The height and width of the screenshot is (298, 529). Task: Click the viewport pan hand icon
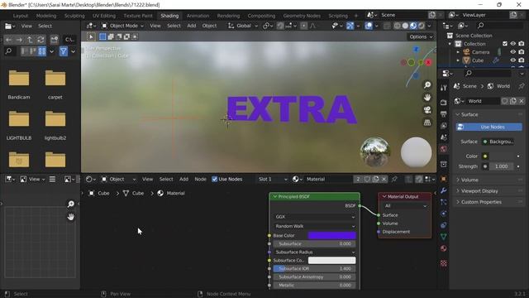[427, 98]
